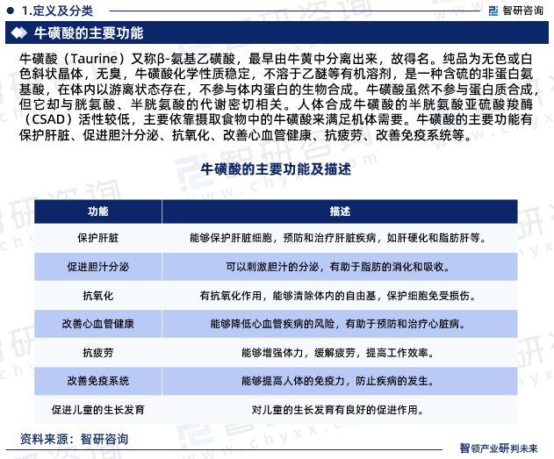Viewport: 554px width, 459px height.
Task: Click description 能够降低心血管疾病的风险
Action: click(x=340, y=324)
